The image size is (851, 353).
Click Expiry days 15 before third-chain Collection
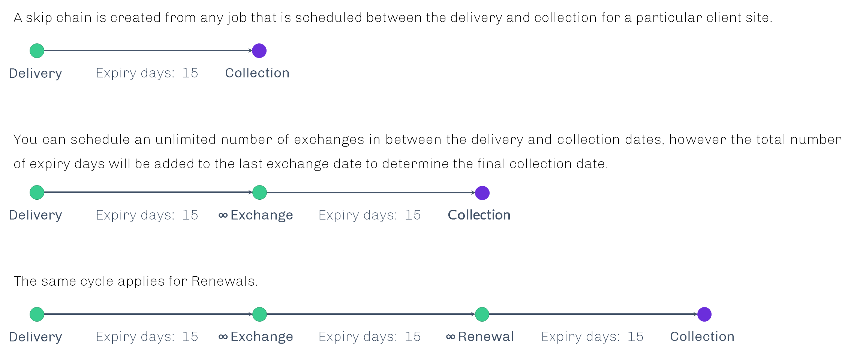pos(592,337)
